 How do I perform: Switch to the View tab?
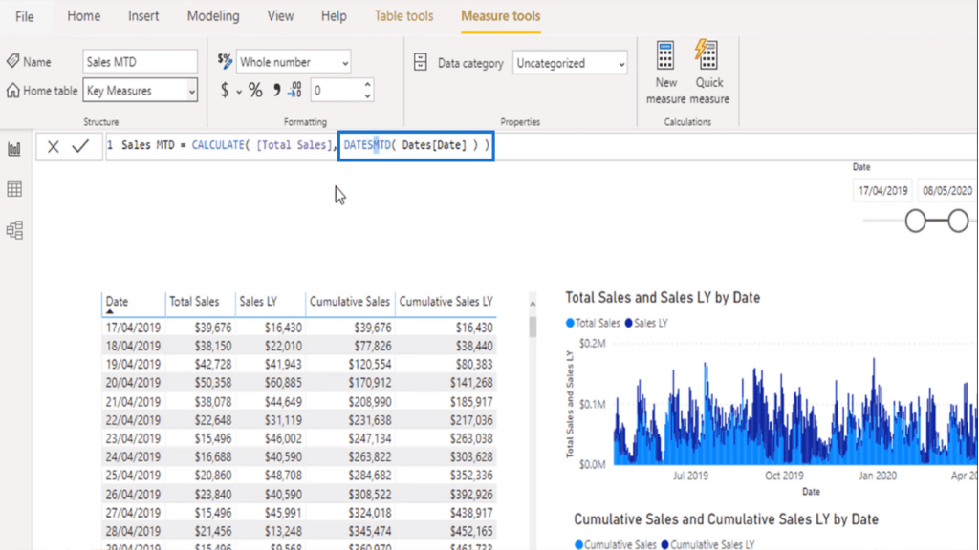coord(280,16)
